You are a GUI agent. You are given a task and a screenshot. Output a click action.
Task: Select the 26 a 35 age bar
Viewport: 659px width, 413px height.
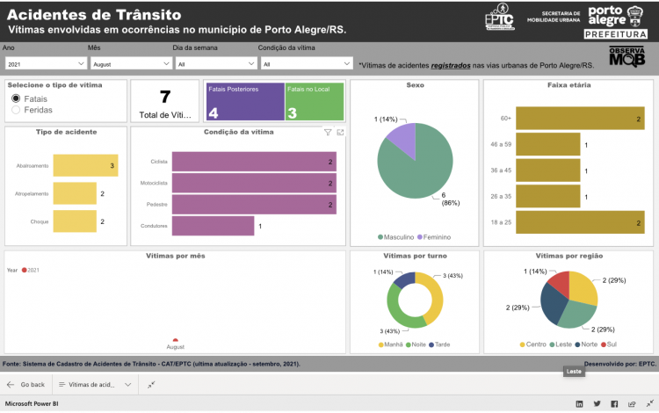(548, 196)
